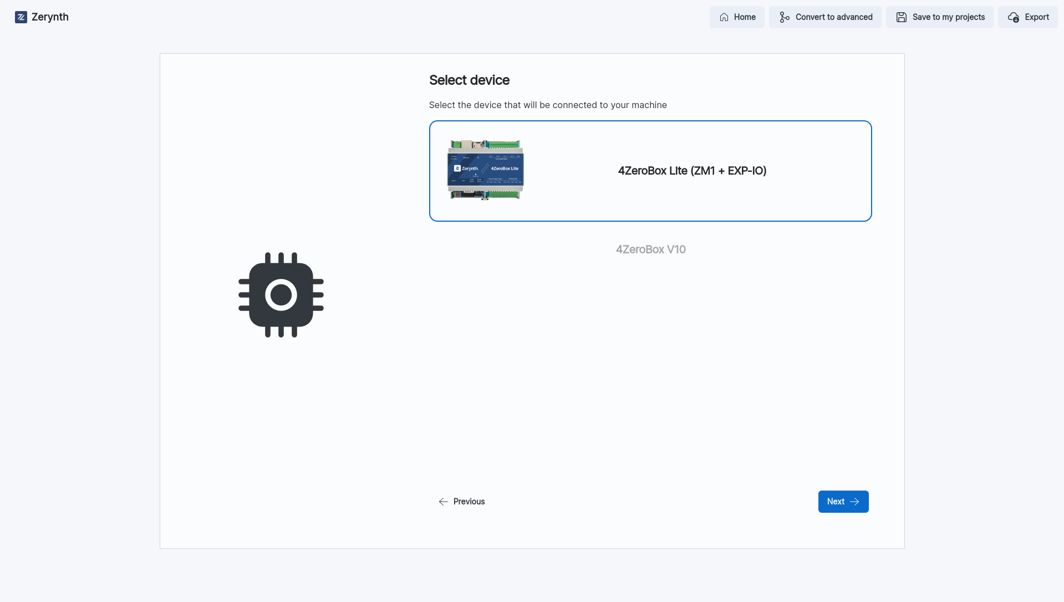Click the Select device heading
The height and width of the screenshot is (602, 1064).
tap(469, 80)
